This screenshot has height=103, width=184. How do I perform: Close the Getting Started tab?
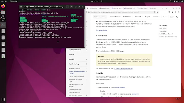tap(122, 8)
